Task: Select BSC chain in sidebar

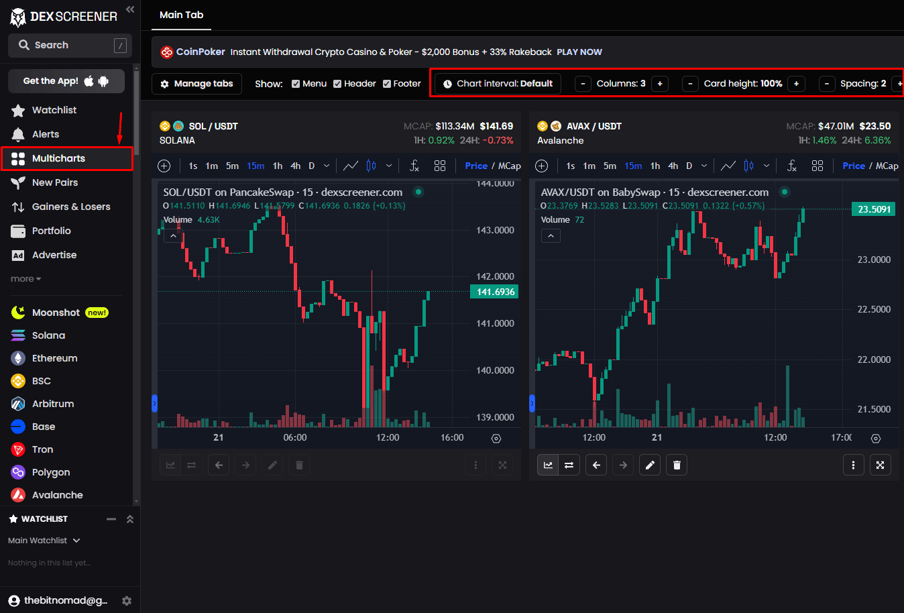Action: (32, 381)
